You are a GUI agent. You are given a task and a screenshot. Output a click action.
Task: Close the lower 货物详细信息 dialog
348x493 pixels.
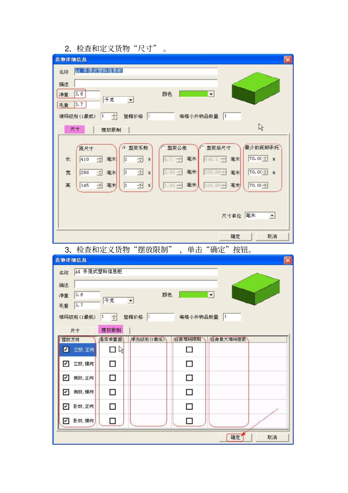tap(288, 260)
